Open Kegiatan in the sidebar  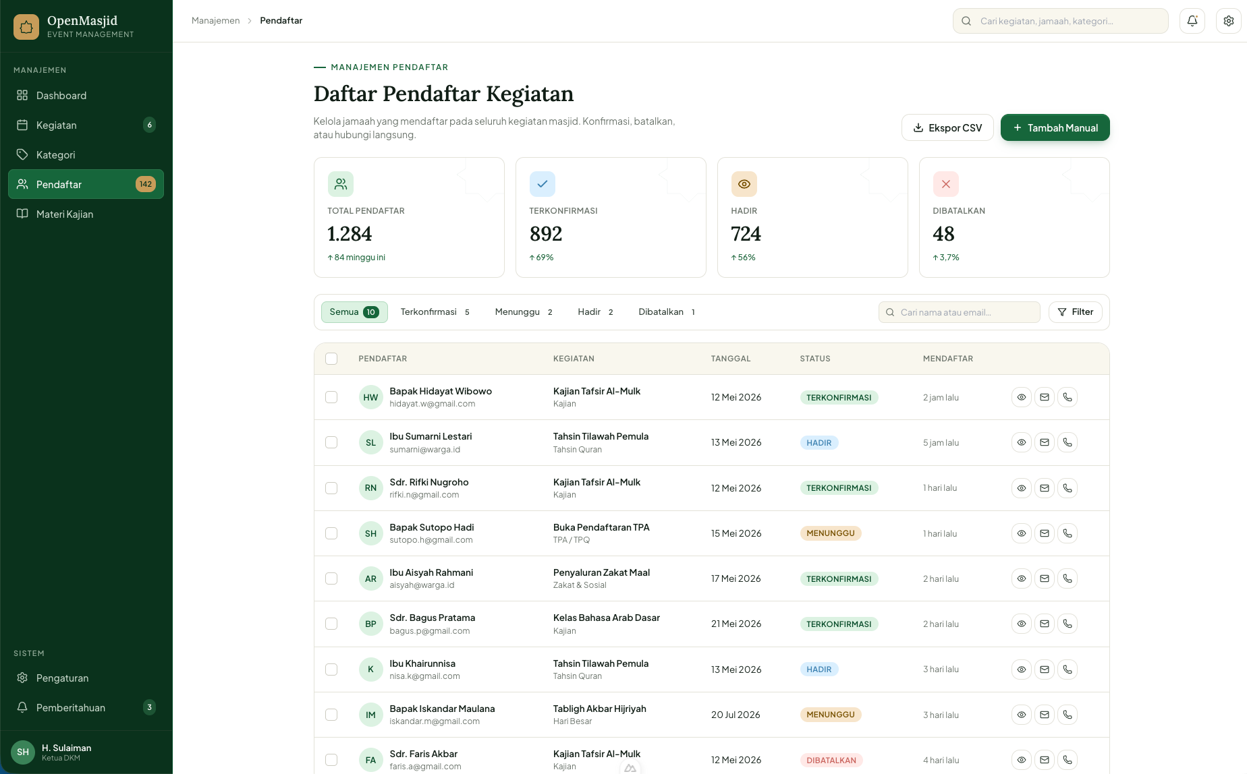pyautogui.click(x=86, y=125)
